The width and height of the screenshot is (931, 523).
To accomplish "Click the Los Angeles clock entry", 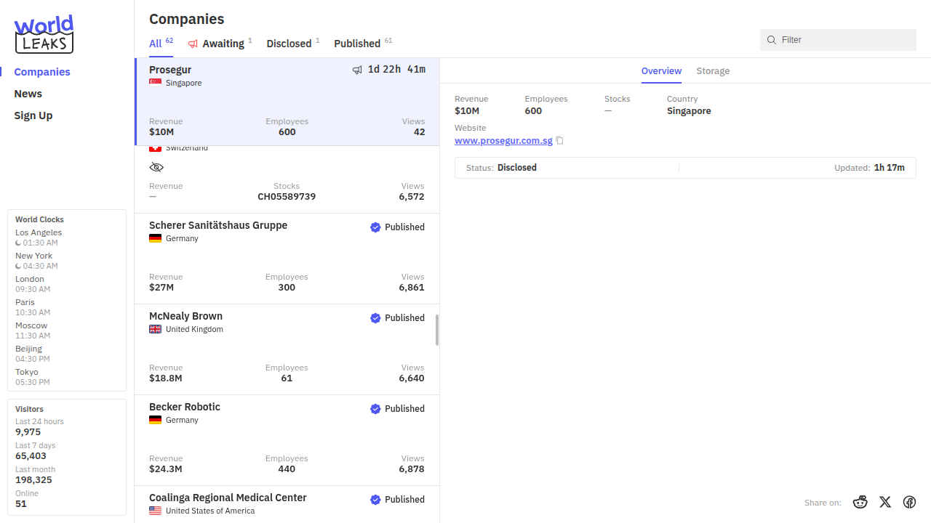I will point(39,238).
